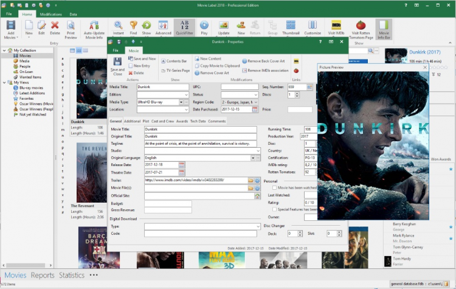Open the Modifications ribbon tab
This screenshot has height=289, width=456.
click(51, 13)
